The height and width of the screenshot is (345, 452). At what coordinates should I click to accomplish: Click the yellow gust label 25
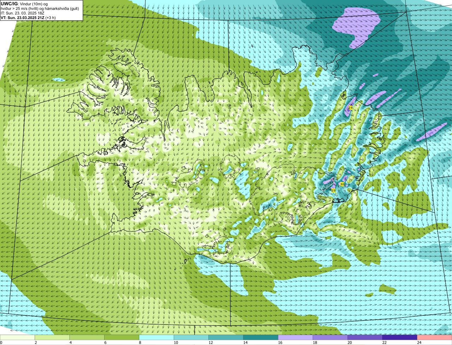click(333, 190)
